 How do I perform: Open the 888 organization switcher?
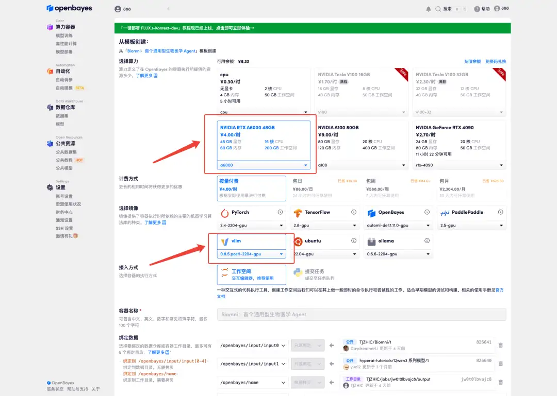pos(142,9)
